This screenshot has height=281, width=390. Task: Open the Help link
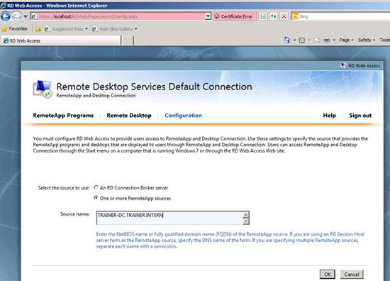[x=329, y=116]
